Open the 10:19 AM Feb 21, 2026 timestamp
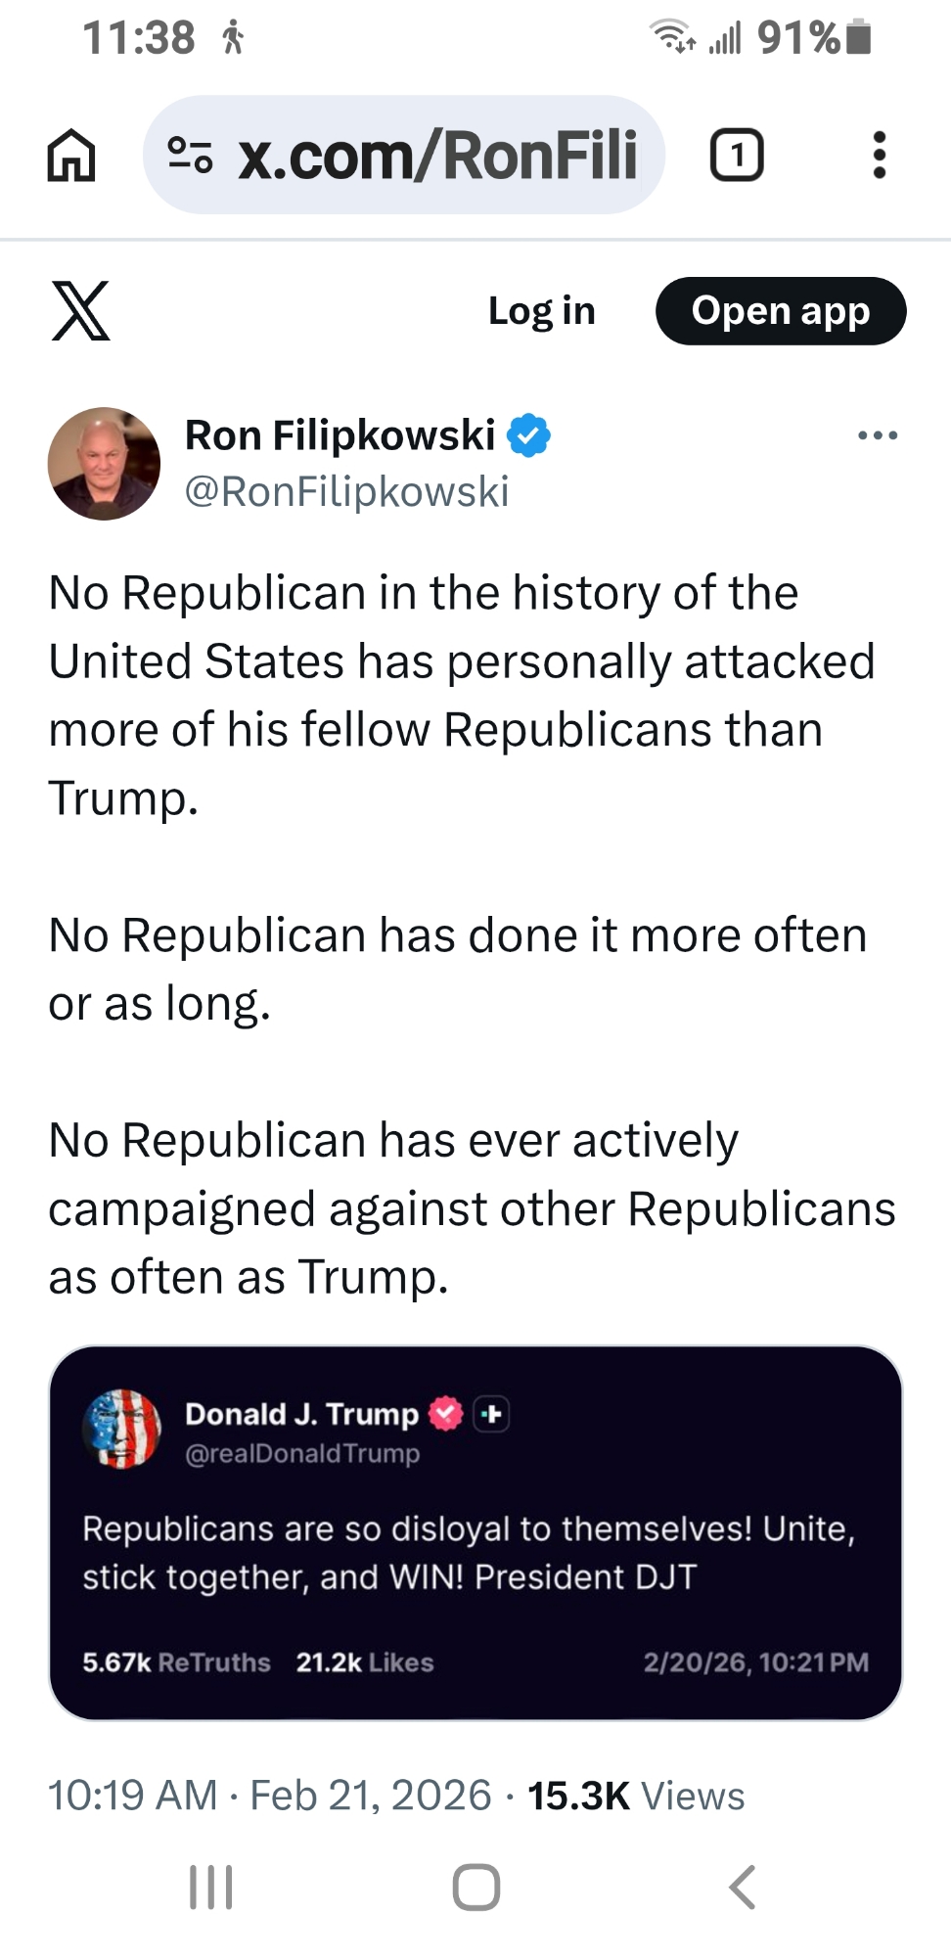 269,1796
